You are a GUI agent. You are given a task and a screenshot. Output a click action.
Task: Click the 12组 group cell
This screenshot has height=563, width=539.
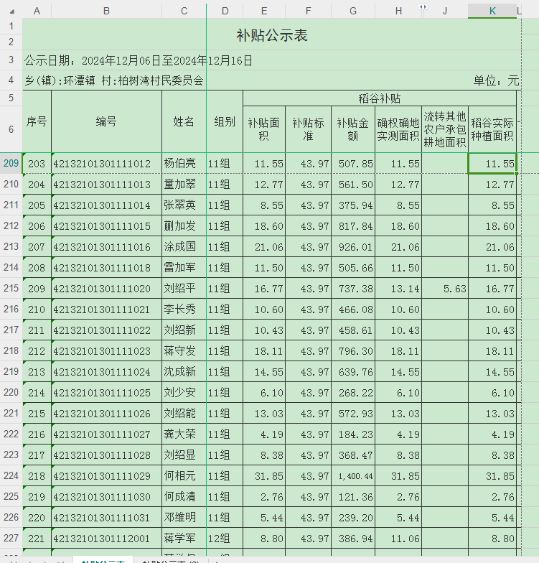pyautogui.click(x=225, y=539)
